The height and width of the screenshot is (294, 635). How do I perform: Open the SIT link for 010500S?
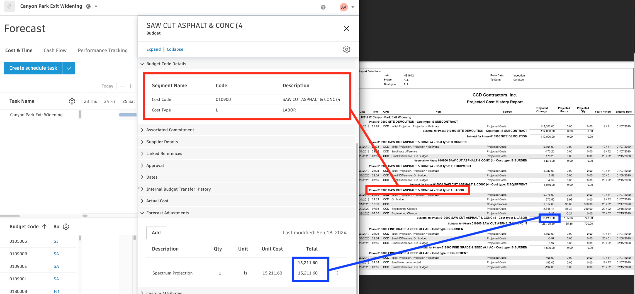coord(57,241)
